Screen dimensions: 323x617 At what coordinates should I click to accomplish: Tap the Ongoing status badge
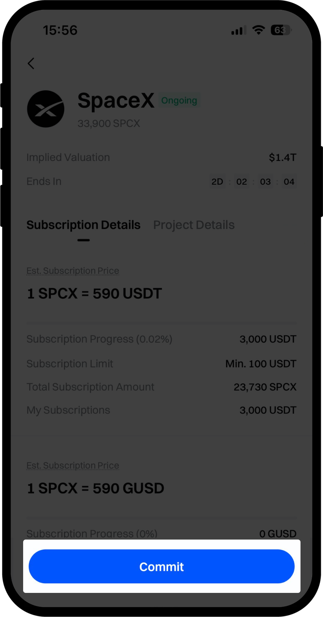(179, 101)
